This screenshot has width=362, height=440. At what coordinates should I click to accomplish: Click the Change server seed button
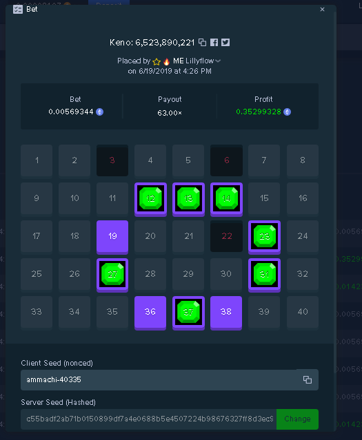tap(297, 419)
